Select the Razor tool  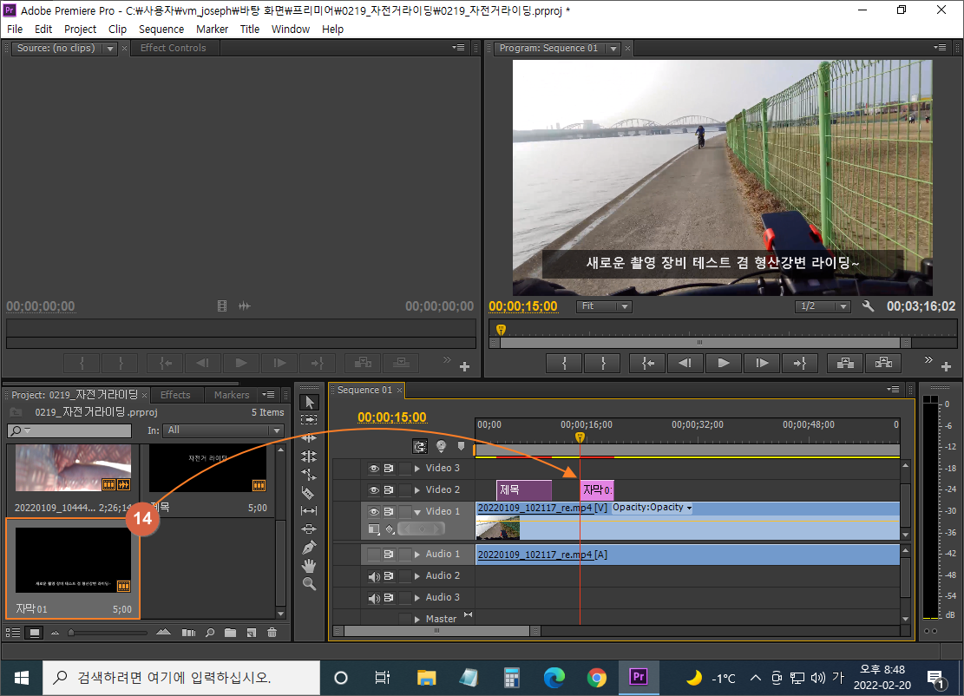[309, 492]
